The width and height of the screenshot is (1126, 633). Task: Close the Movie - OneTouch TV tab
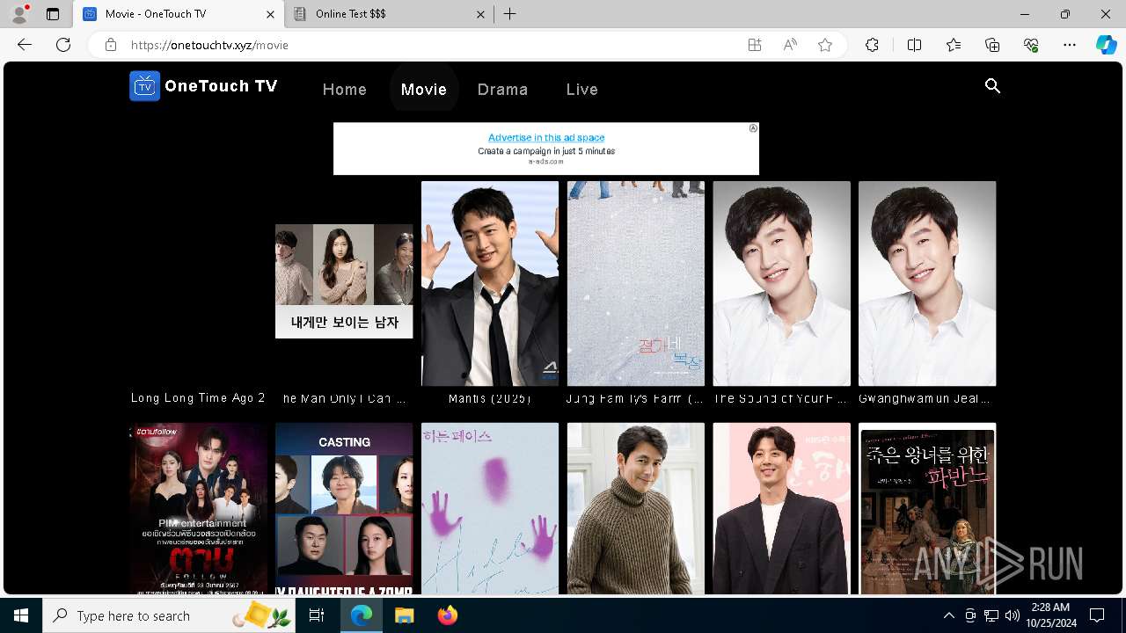coord(270,14)
